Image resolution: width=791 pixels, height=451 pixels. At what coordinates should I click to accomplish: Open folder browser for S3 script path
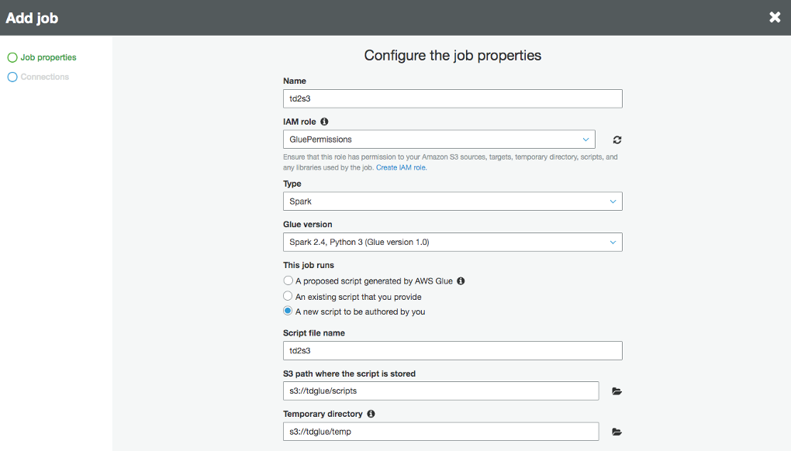[x=617, y=391]
